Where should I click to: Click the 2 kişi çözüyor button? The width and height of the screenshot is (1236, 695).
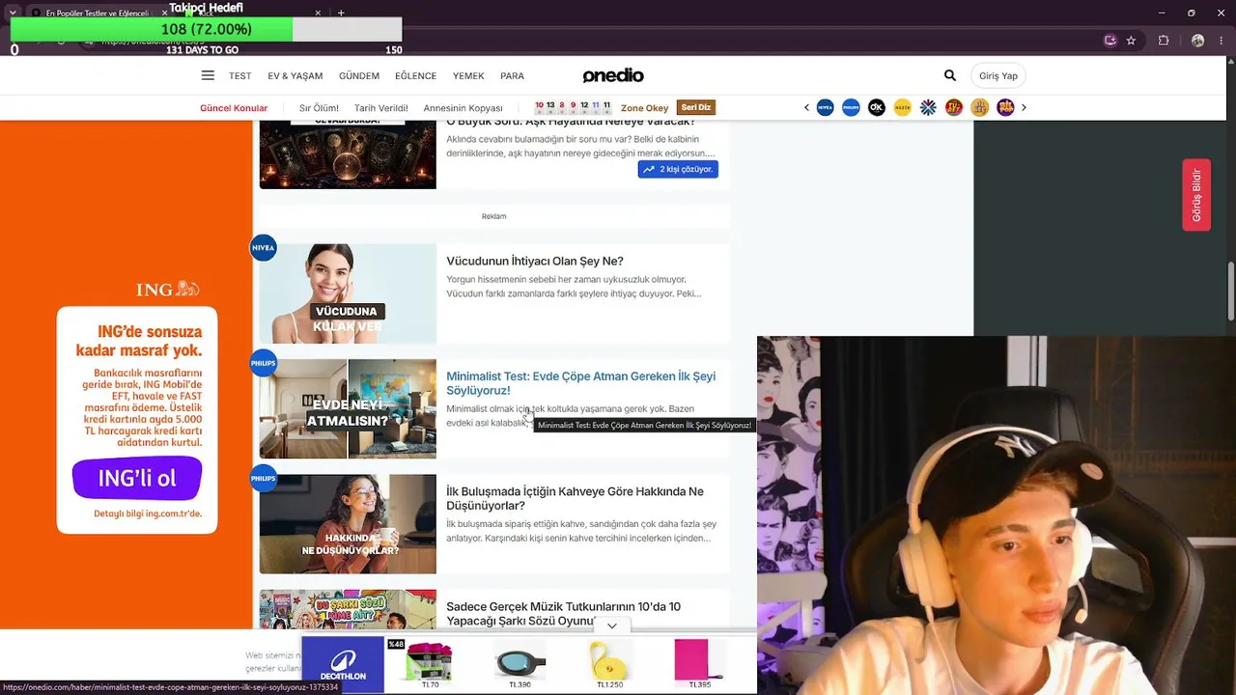678,169
